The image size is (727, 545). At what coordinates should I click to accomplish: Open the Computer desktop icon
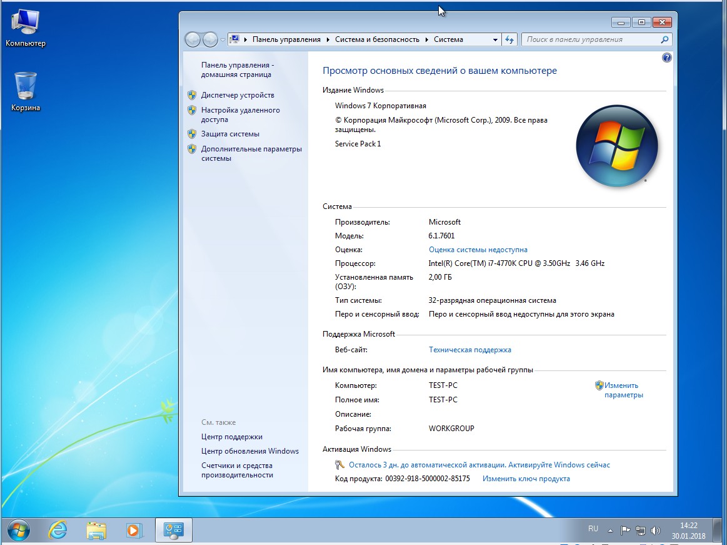coord(26,28)
